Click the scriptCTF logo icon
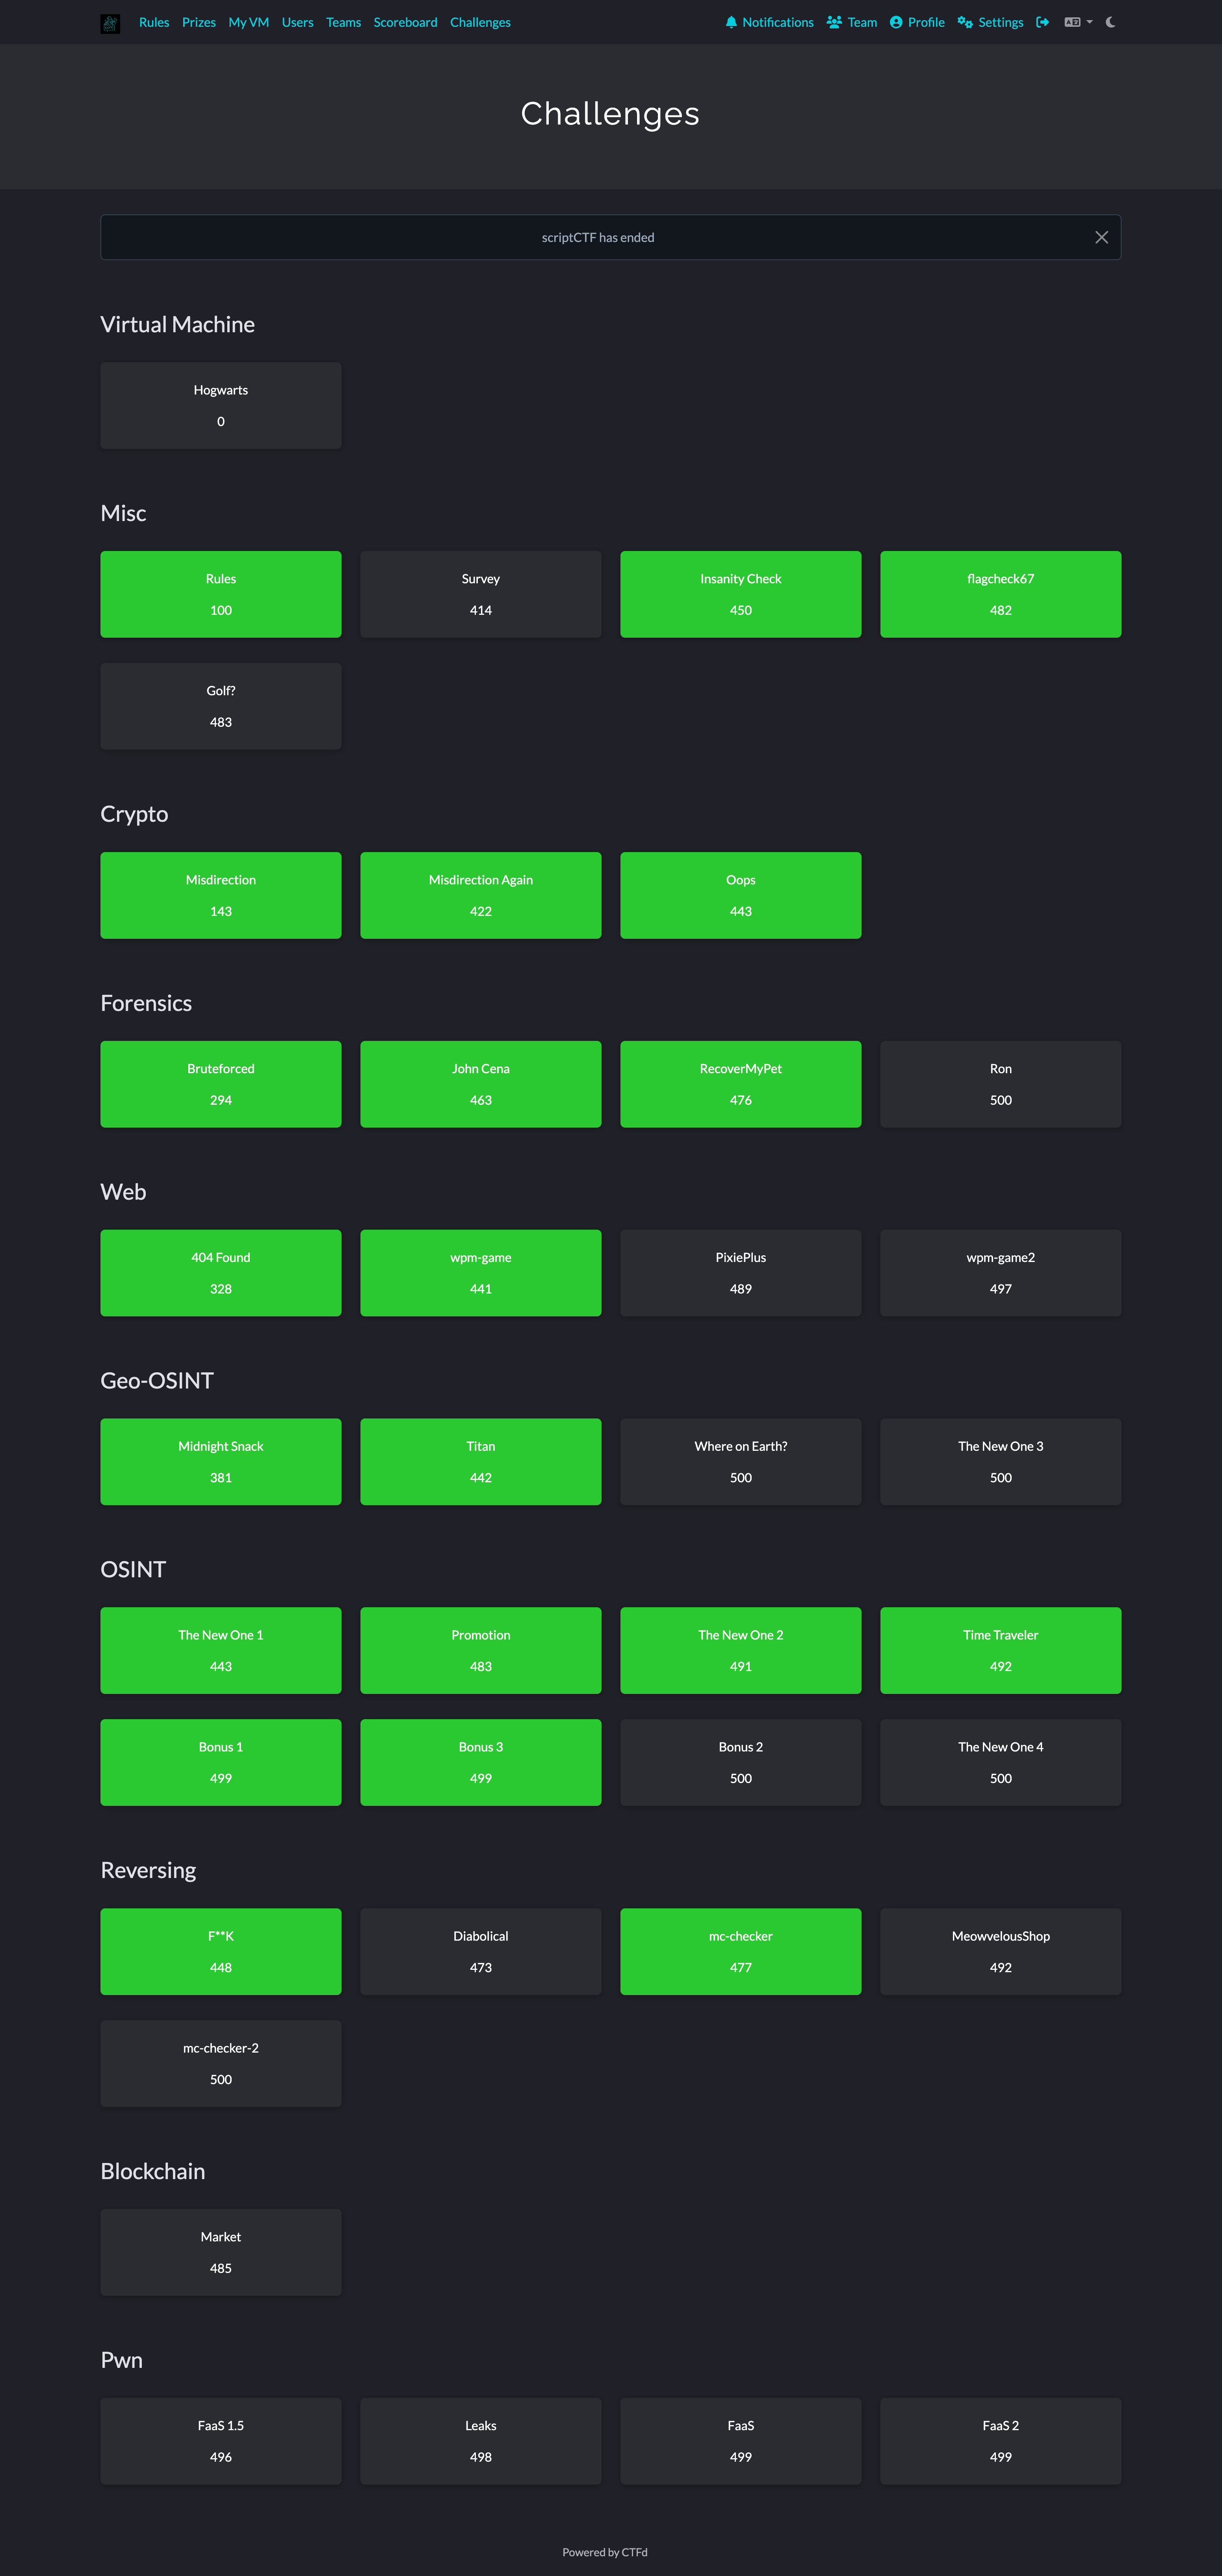 pos(110,22)
